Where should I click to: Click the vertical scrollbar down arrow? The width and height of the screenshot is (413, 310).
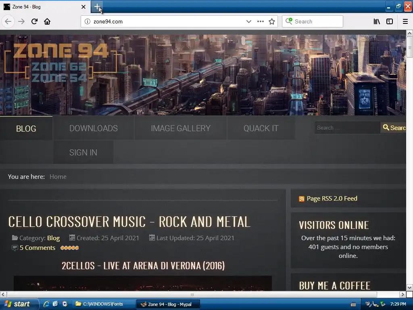(409, 287)
